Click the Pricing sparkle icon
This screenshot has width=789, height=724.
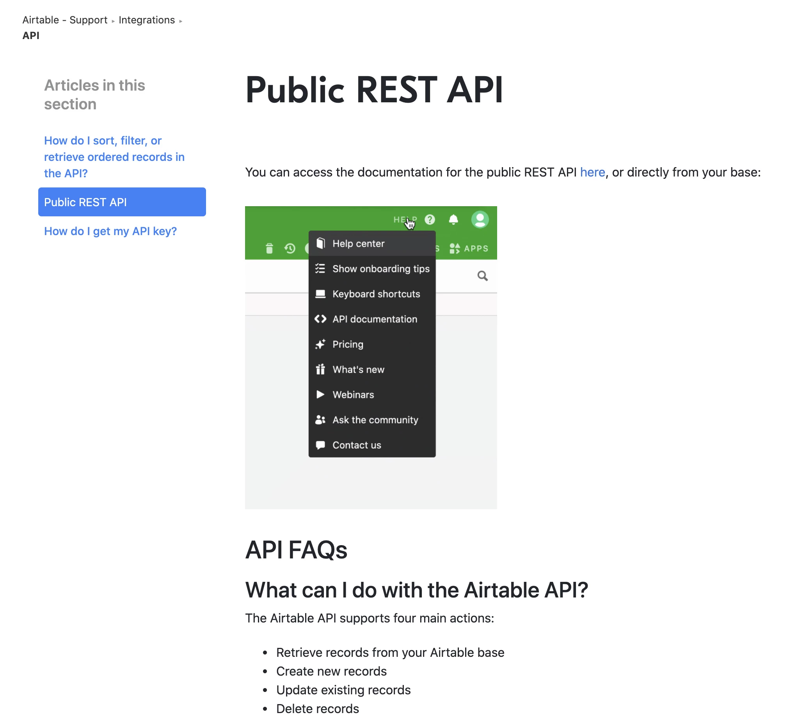coord(320,344)
